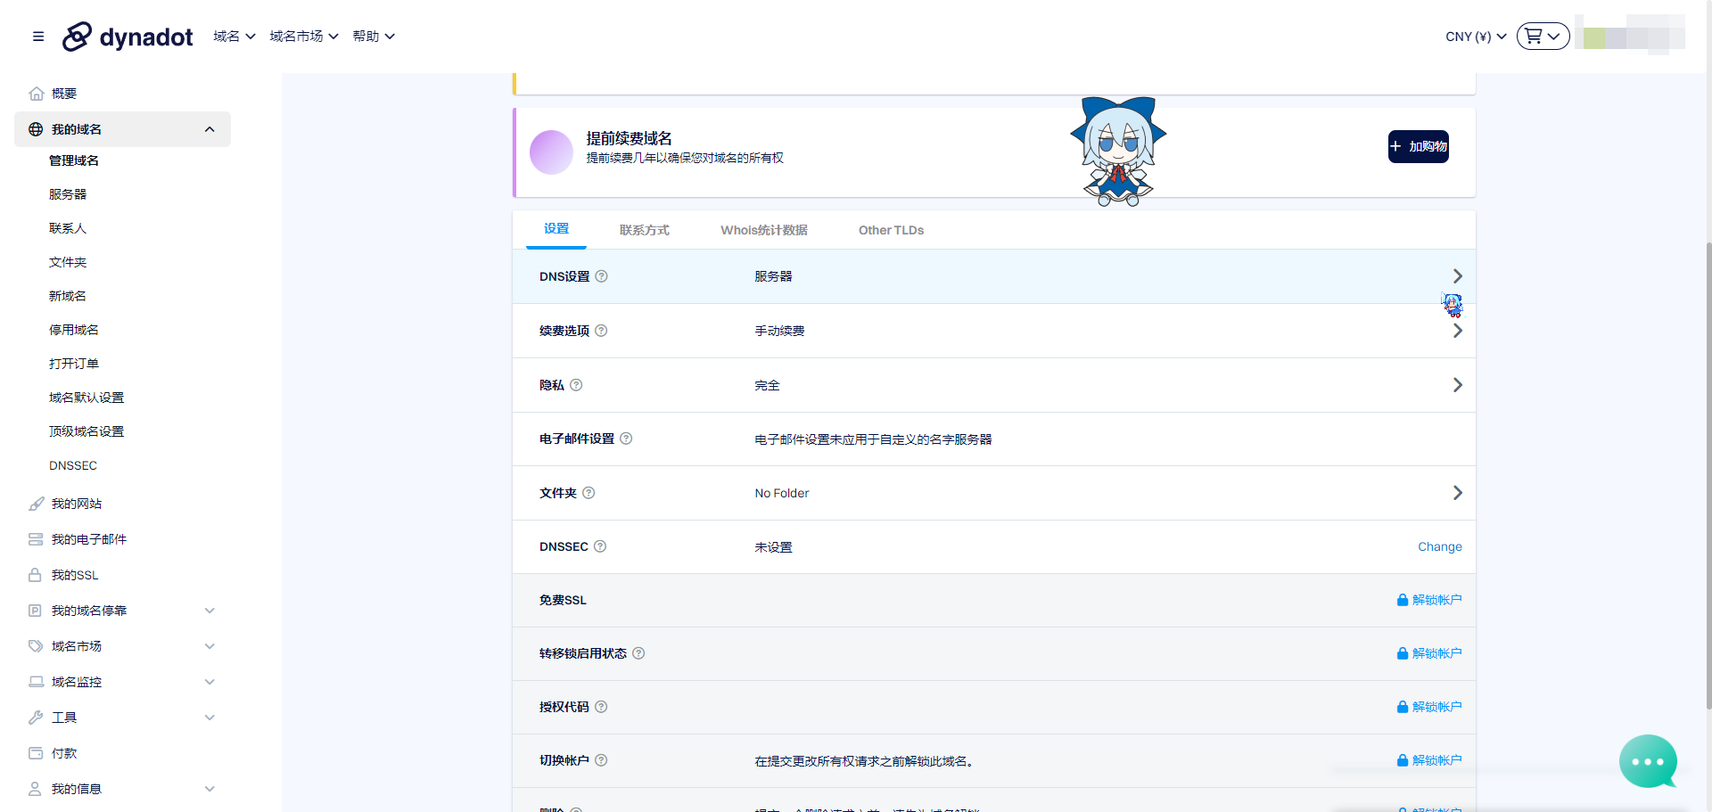Click the globe icon next to 我的域名
This screenshot has width=1712, height=812.
36,128
